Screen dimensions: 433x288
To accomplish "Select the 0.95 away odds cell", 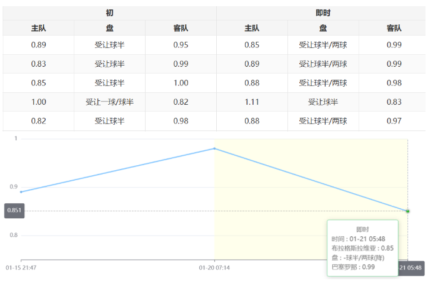I will point(181,45).
